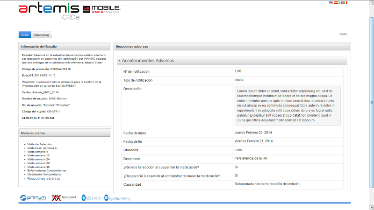374x210 pixels.
Task: Click the date Viernes Febrero 21, 2014
Action: [x=253, y=141]
